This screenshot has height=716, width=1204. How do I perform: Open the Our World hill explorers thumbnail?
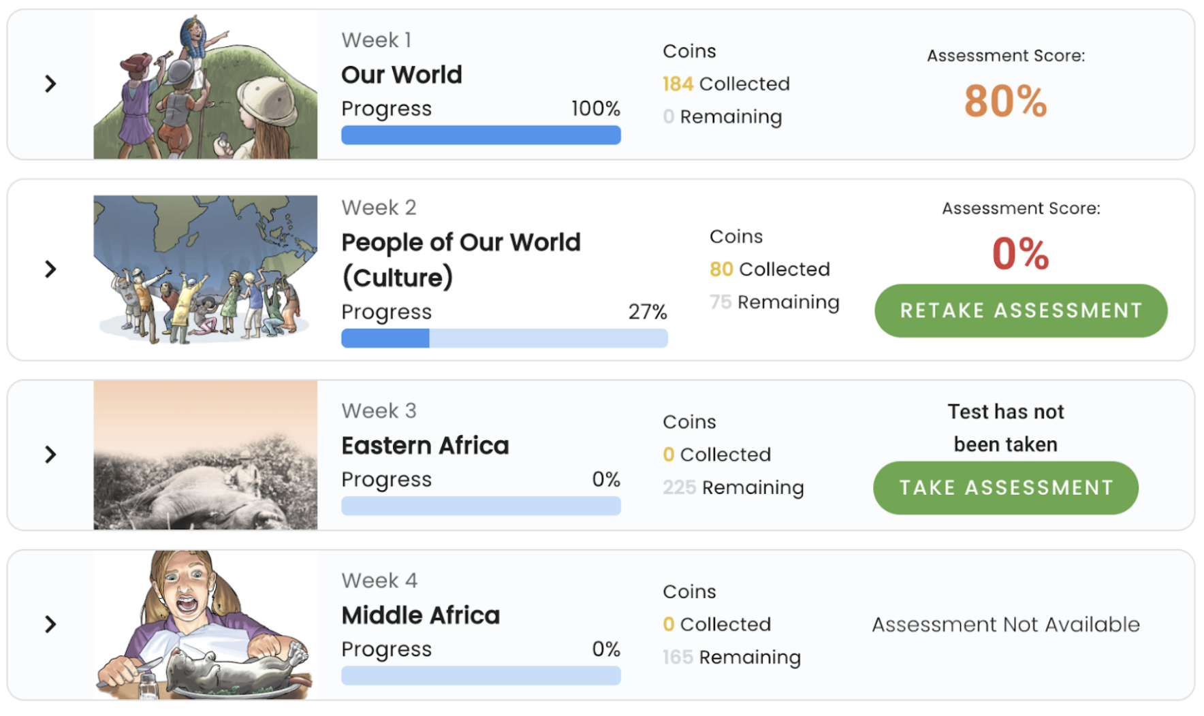(205, 85)
